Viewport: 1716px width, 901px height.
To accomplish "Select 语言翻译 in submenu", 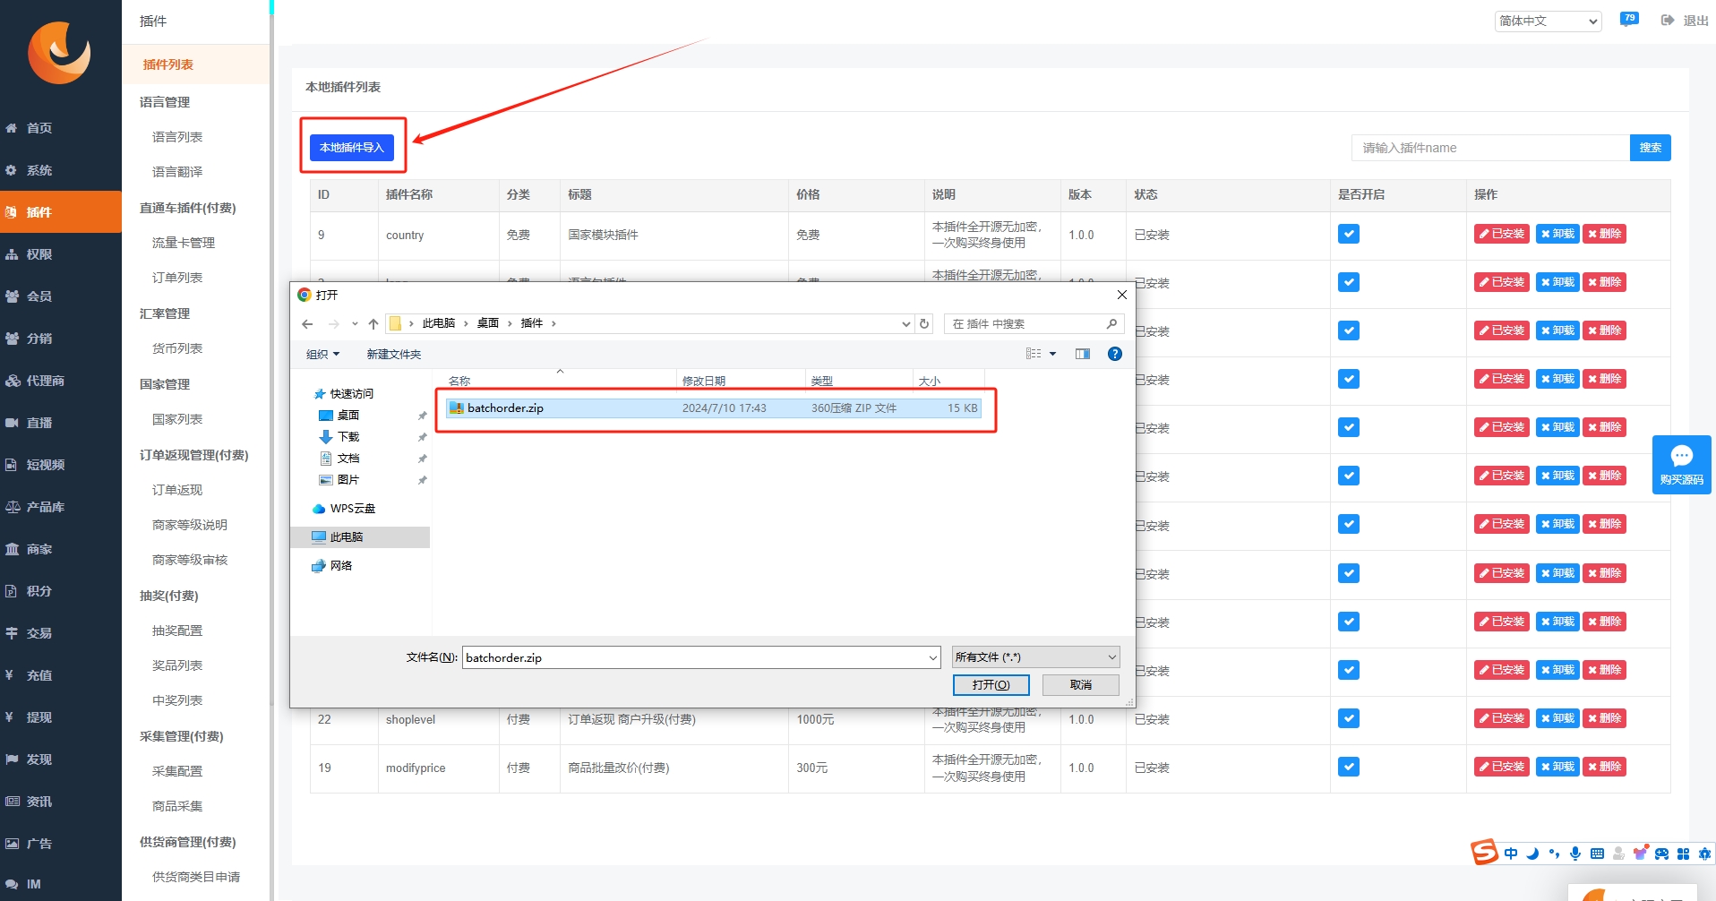I will click(177, 172).
